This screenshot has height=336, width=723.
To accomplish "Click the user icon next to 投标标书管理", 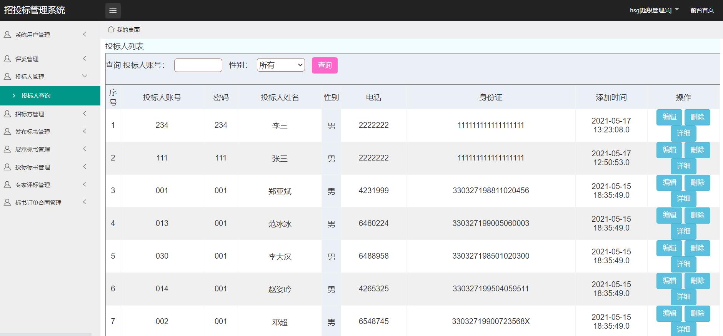I will [x=7, y=167].
